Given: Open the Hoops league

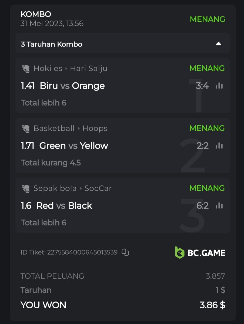Looking at the screenshot, I should pyautogui.click(x=95, y=129).
